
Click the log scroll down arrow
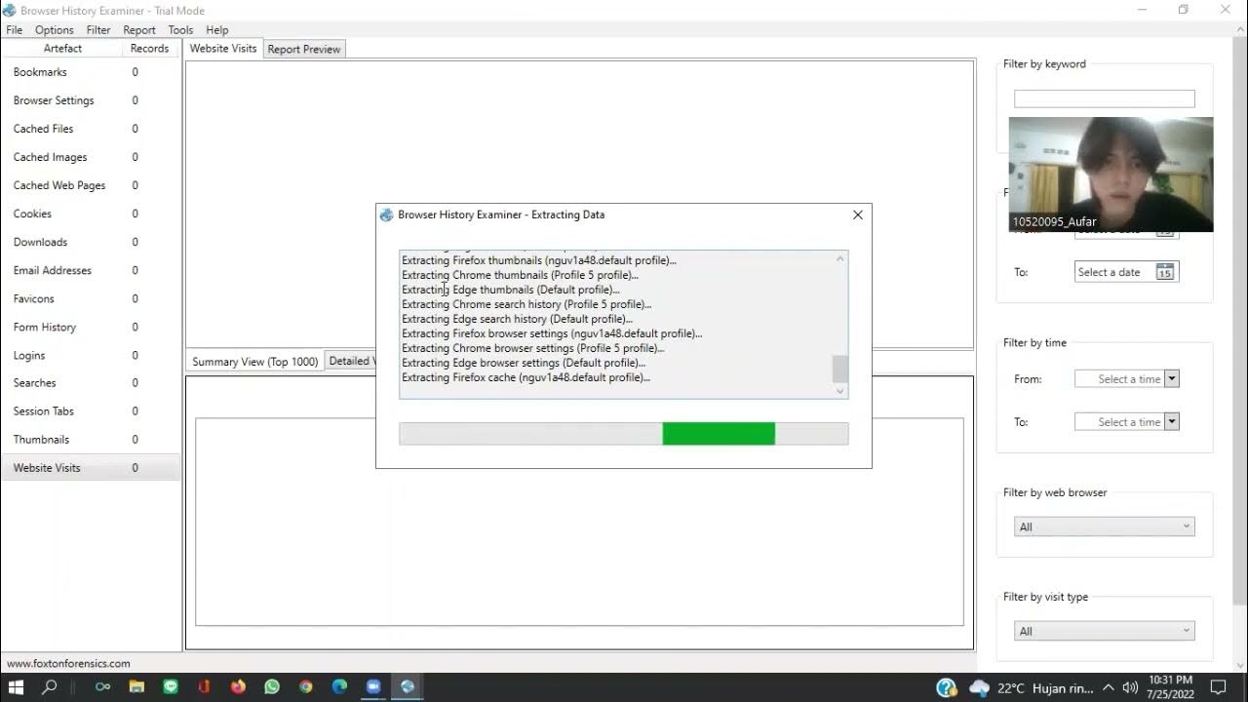839,391
